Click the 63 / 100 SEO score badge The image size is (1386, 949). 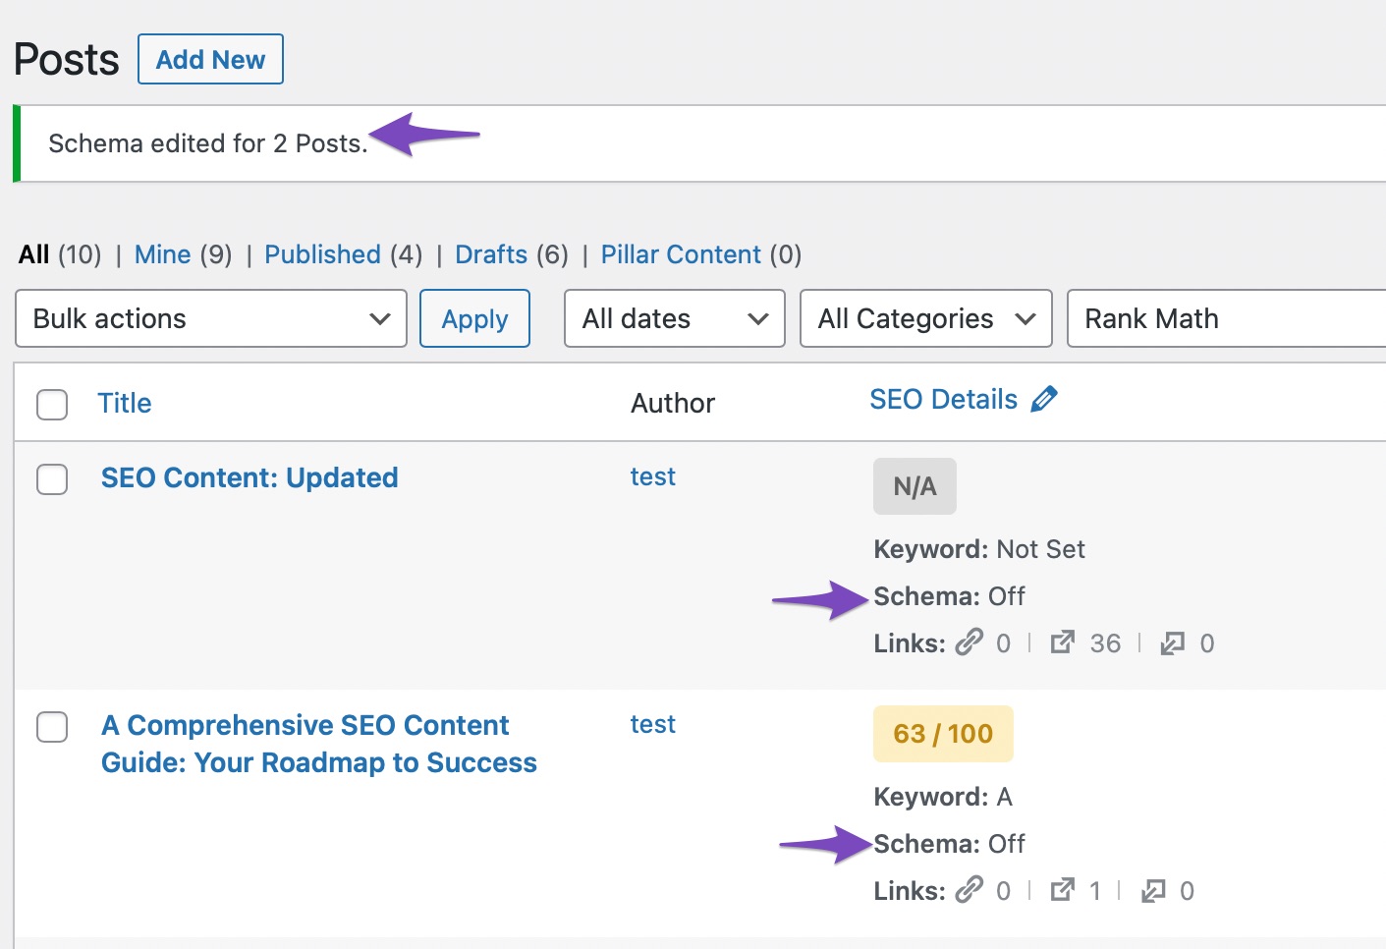point(943,734)
